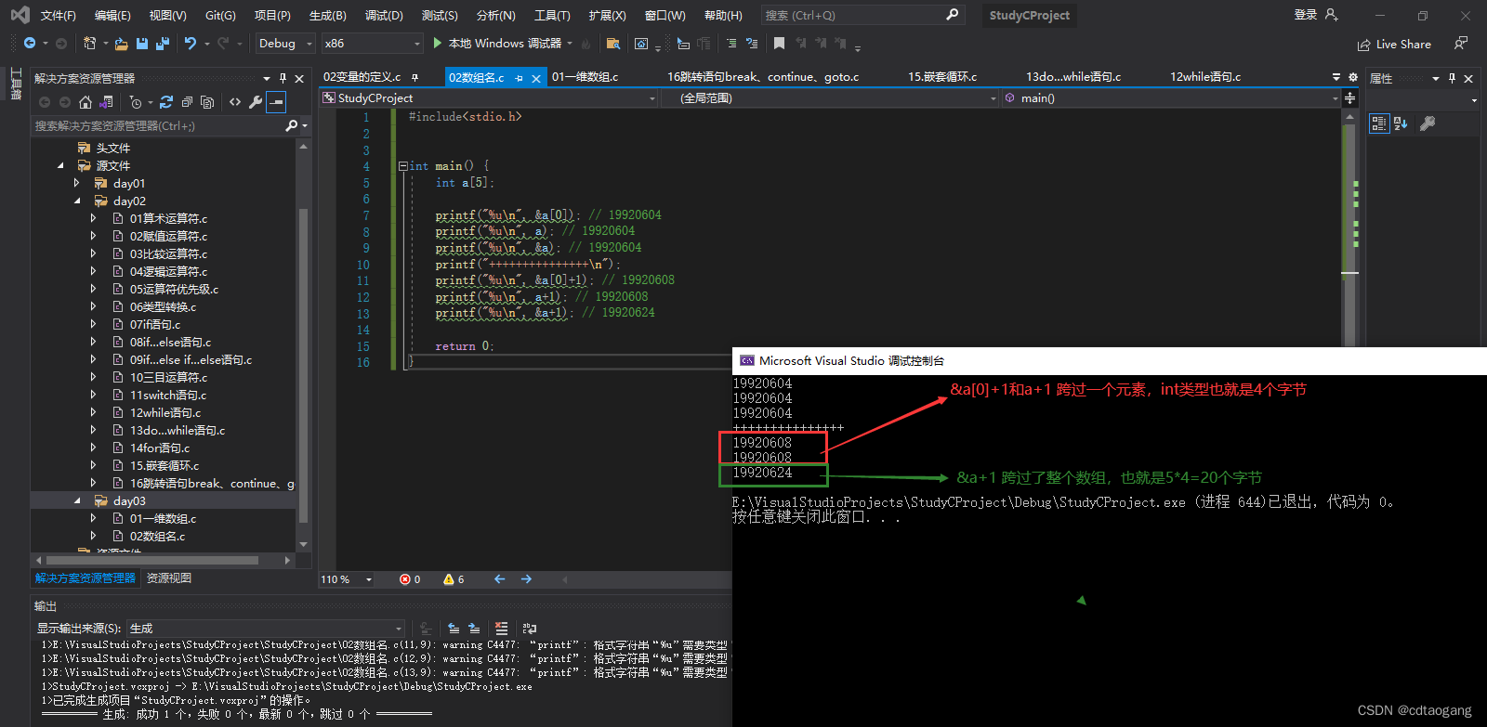The image size is (1487, 727).
Task: Open the 调试(D) menu
Action: (384, 16)
